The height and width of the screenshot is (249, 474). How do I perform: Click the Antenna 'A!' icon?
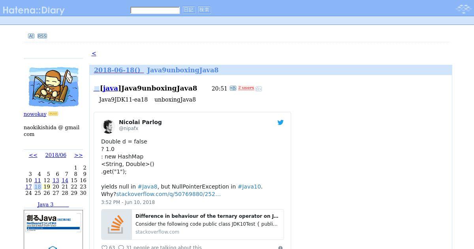31,36
